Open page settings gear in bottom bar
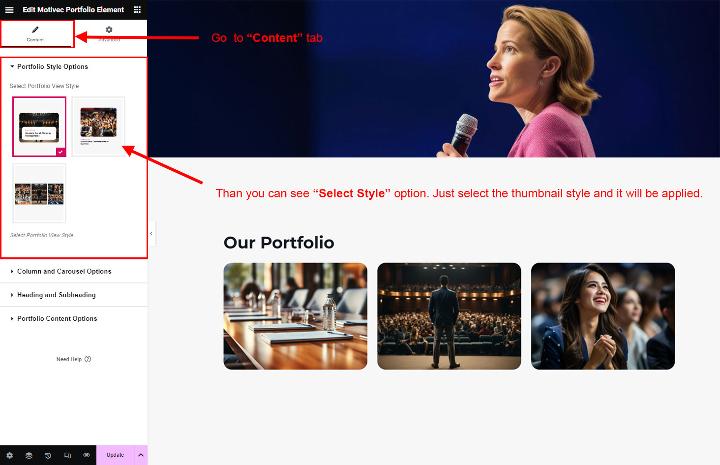This screenshot has height=465, width=720. point(9,455)
